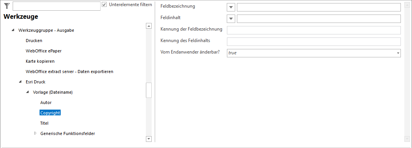Click Vom Endanwender änderbar? label

(x=190, y=52)
